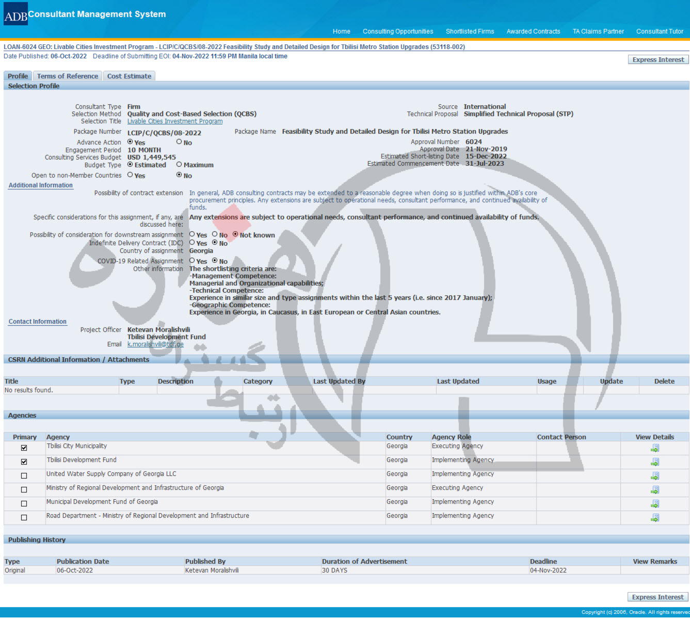
Task: Click the Category column header
Action: pyautogui.click(x=258, y=382)
